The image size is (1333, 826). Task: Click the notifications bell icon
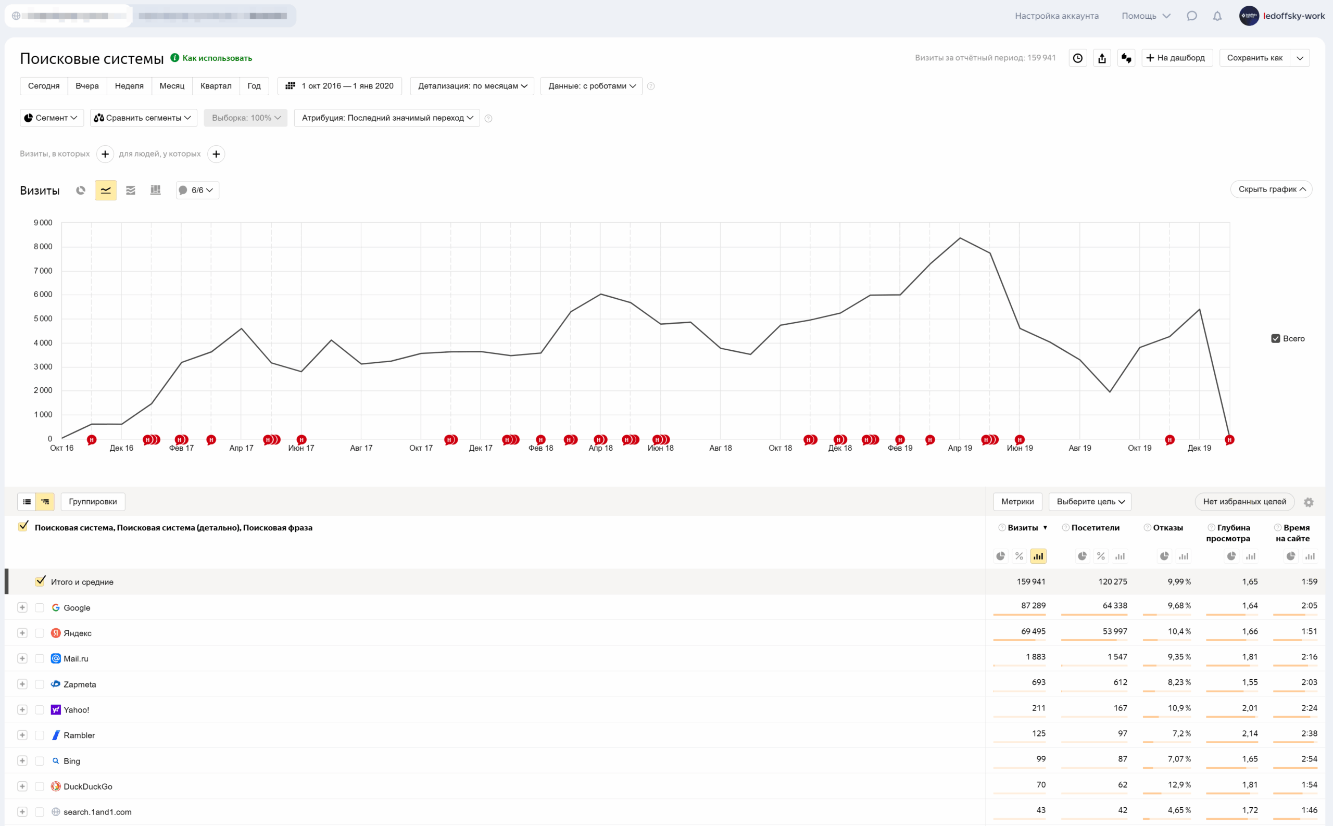tap(1217, 16)
